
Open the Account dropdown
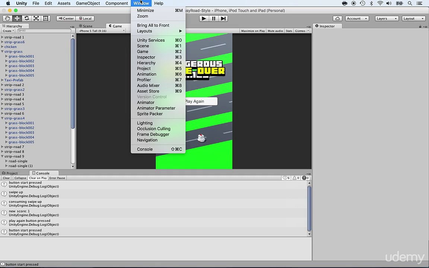pos(357,18)
